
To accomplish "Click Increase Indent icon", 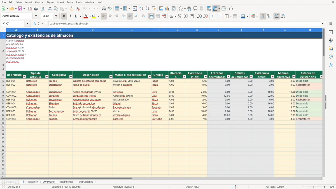I will (x=213, y=16).
